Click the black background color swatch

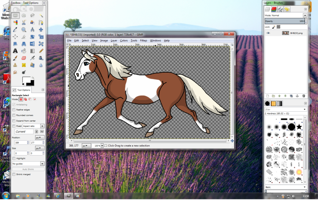tap(31, 83)
